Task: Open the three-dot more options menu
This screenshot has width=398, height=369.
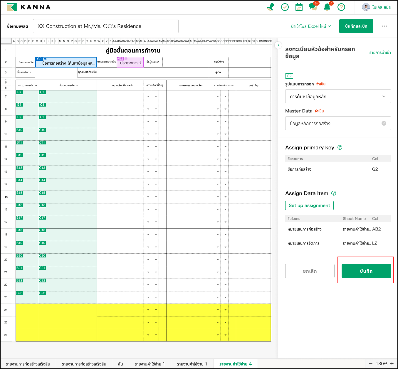Action: (384, 26)
